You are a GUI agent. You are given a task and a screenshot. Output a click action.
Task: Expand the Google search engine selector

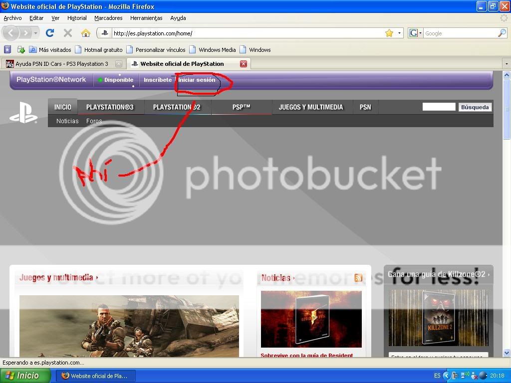(x=416, y=33)
